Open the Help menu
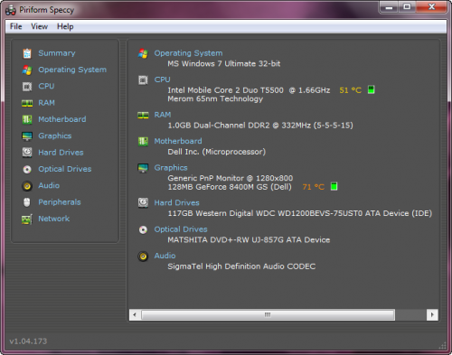 (65, 26)
